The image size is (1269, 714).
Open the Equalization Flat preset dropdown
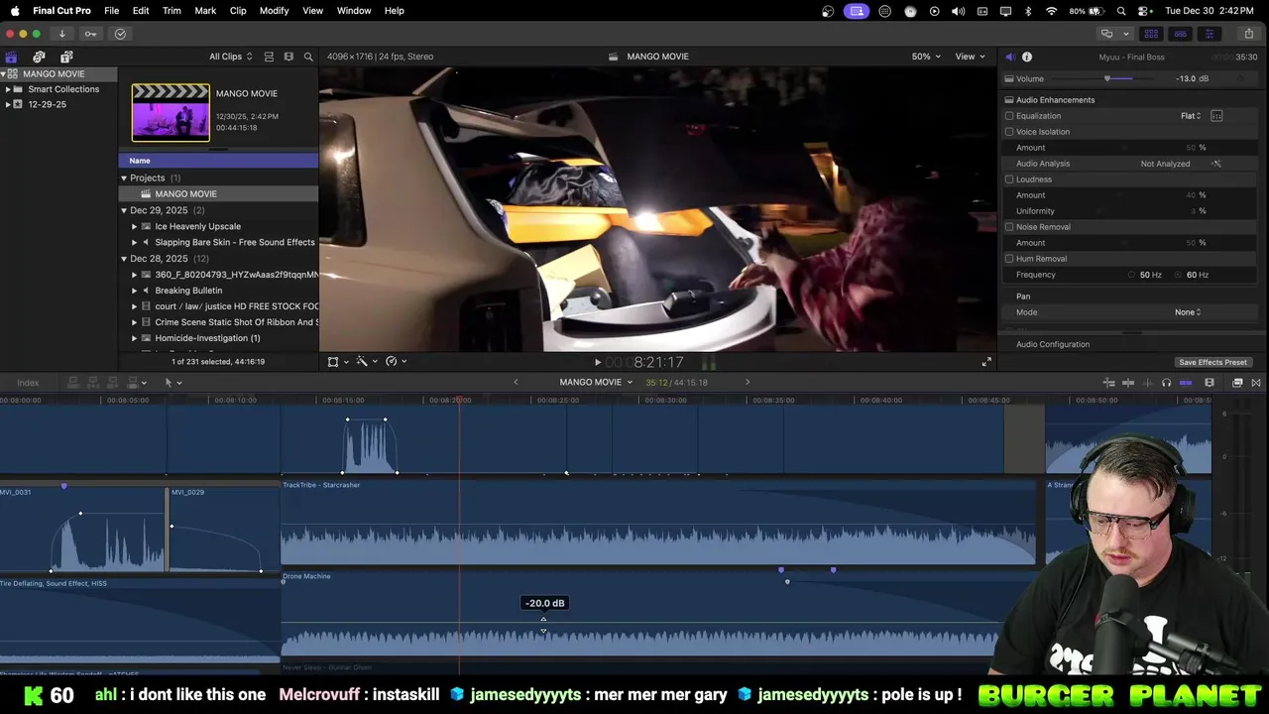(x=1191, y=116)
